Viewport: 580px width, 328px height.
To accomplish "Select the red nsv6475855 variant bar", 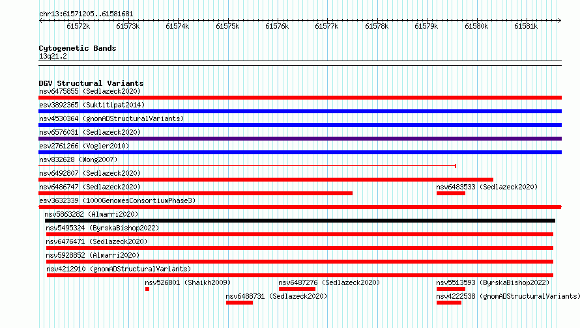I will click(x=300, y=98).
